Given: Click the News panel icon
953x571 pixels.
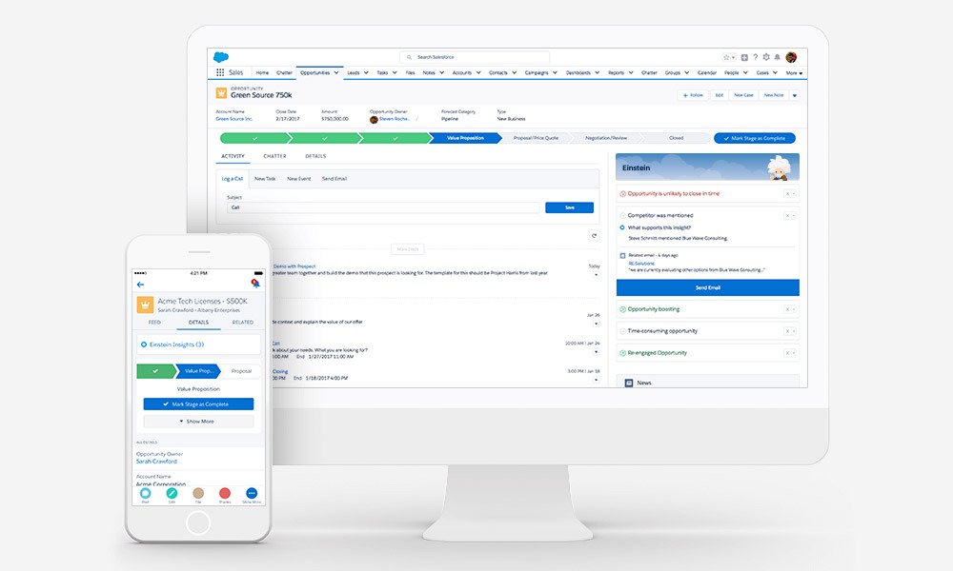Looking at the screenshot, I should click(x=628, y=383).
